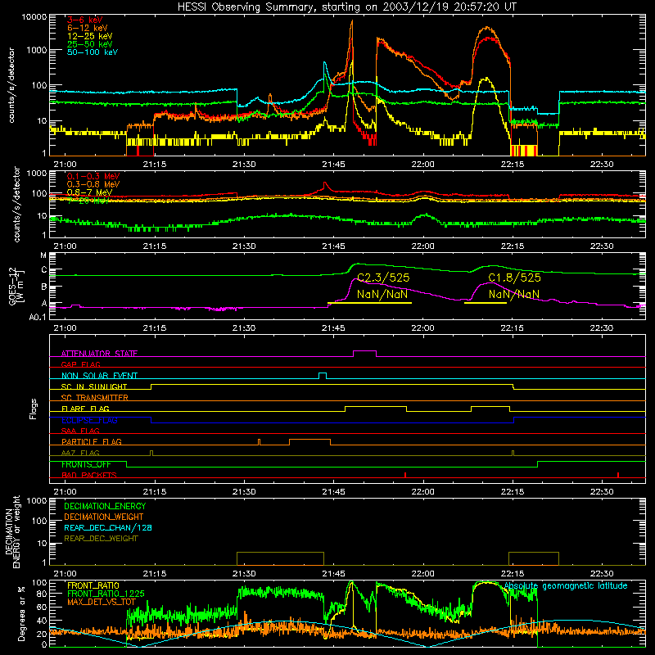
Task: Click the vertical Flags axis title
Action: [x=34, y=409]
